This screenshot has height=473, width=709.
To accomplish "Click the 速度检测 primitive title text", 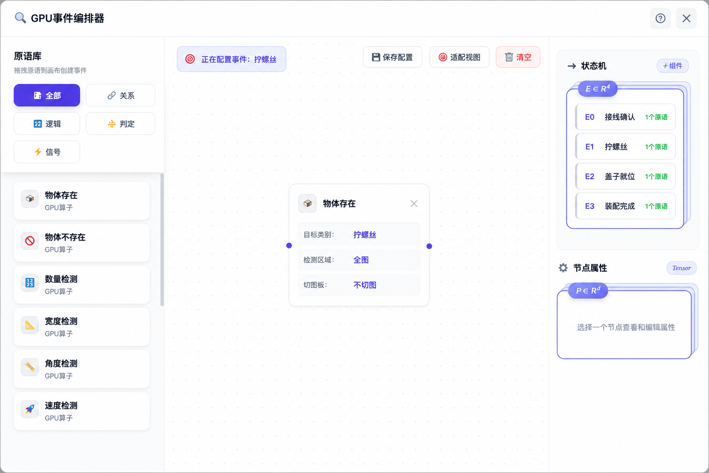I will pos(61,406).
